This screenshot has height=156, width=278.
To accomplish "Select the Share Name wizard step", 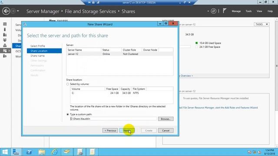I will tap(37, 56).
